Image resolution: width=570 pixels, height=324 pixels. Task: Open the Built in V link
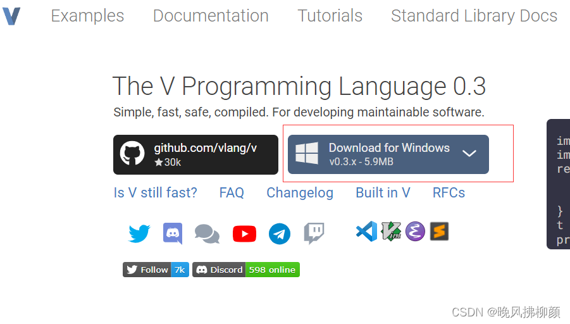[383, 193]
